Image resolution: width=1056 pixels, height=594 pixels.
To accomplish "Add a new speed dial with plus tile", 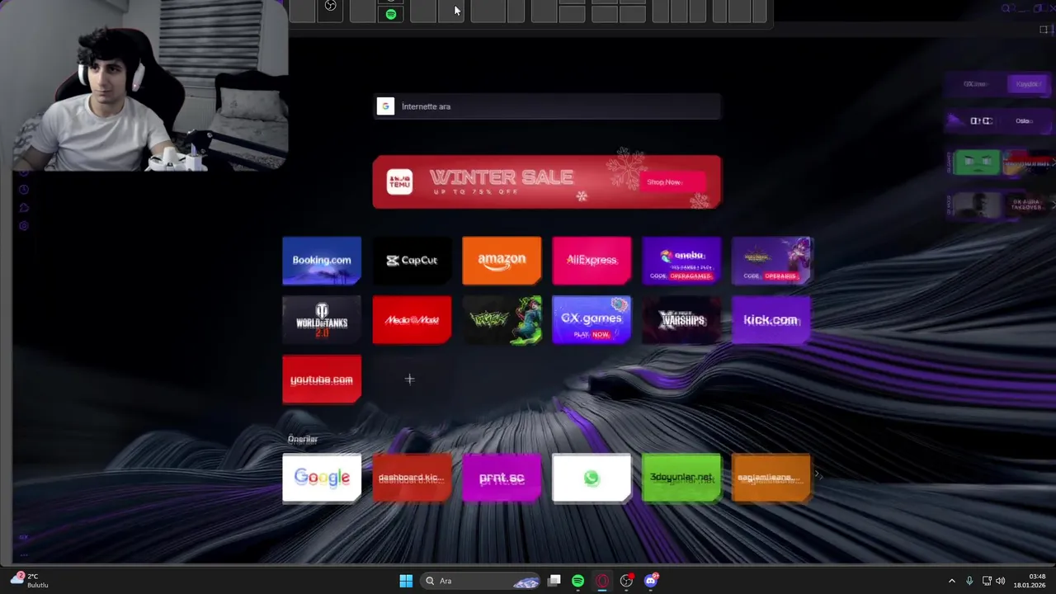I will pyautogui.click(x=410, y=379).
